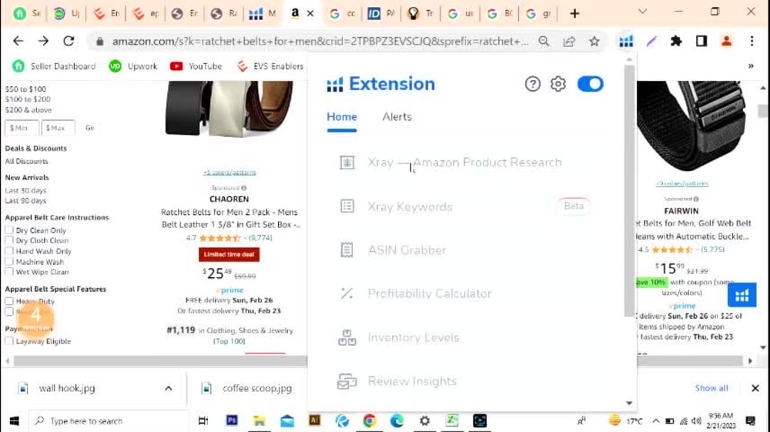The height and width of the screenshot is (432, 770).
Task: Go back in browser
Action: (x=18, y=42)
